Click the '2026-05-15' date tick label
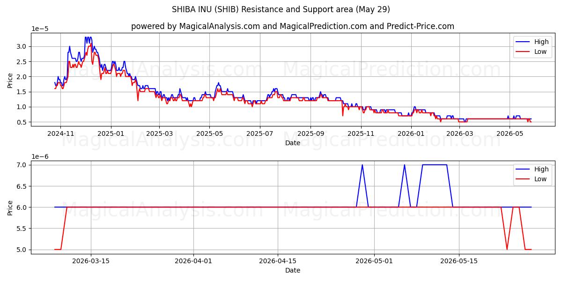The image size is (562, 281). click(459, 261)
